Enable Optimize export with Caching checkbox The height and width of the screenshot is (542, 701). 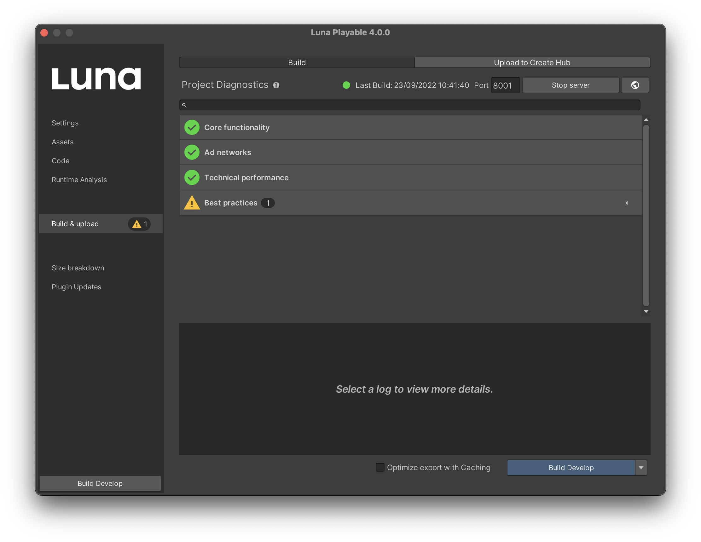click(x=380, y=467)
